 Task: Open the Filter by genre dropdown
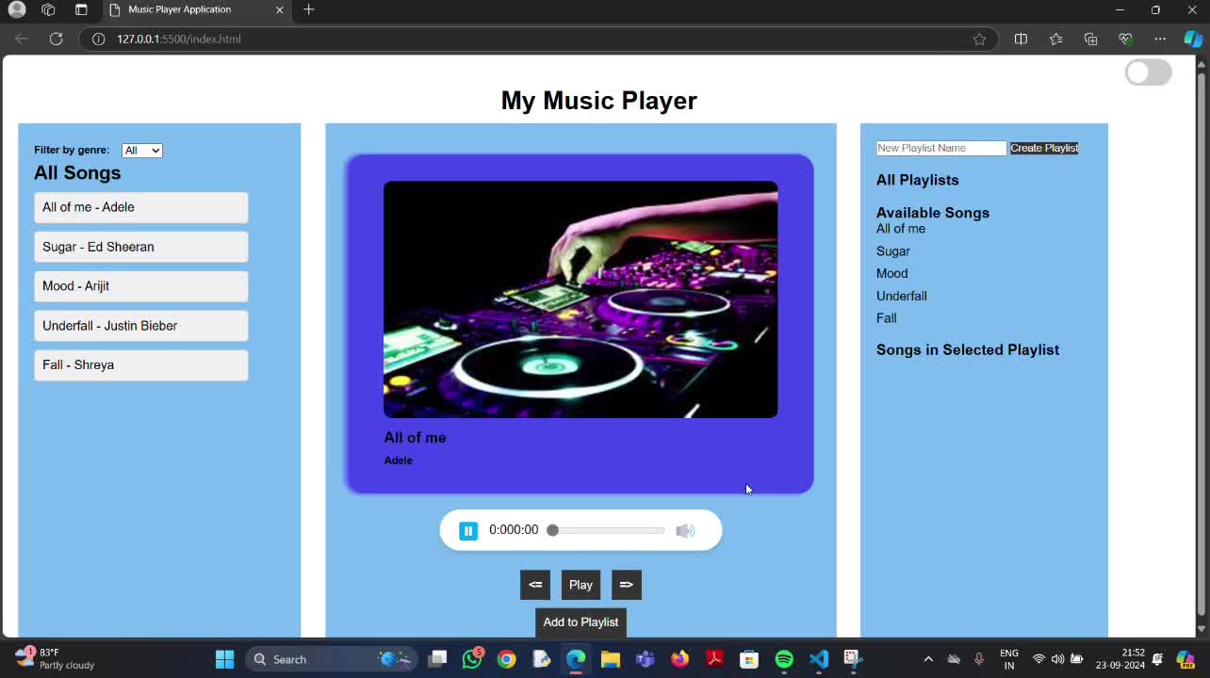click(x=142, y=151)
